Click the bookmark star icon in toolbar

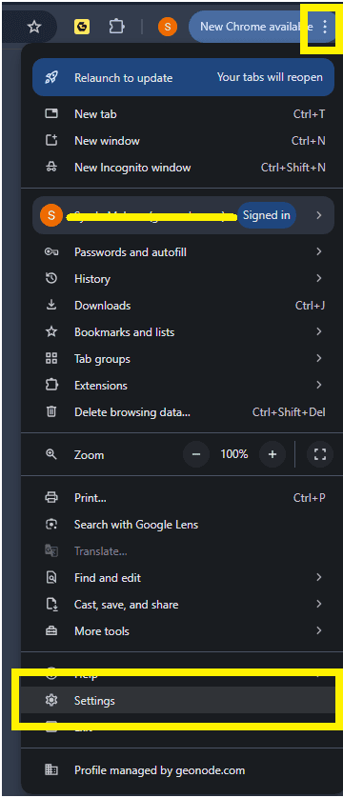tap(33, 27)
